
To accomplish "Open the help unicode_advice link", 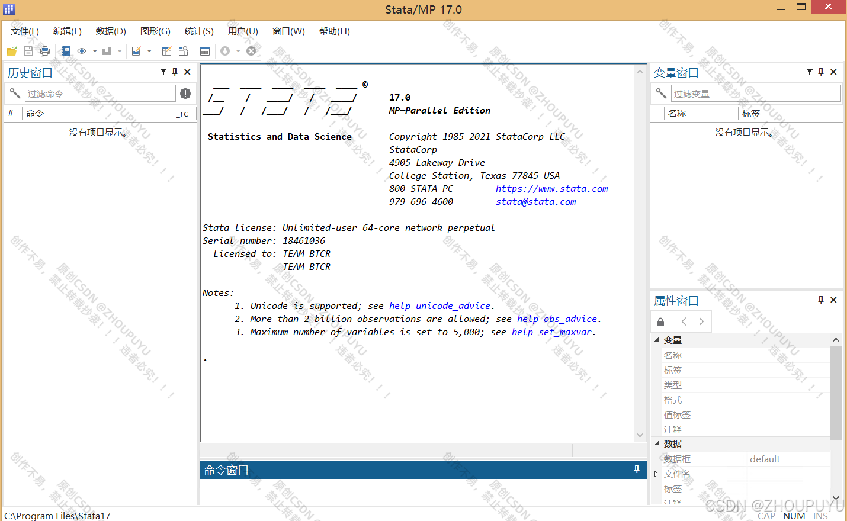I will [440, 306].
